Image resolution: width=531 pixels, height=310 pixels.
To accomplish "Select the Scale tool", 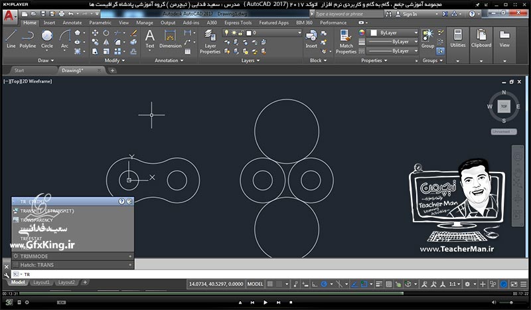I will click(x=106, y=52).
